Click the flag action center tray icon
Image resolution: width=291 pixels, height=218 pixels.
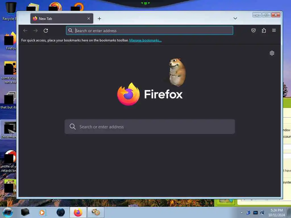(248, 213)
